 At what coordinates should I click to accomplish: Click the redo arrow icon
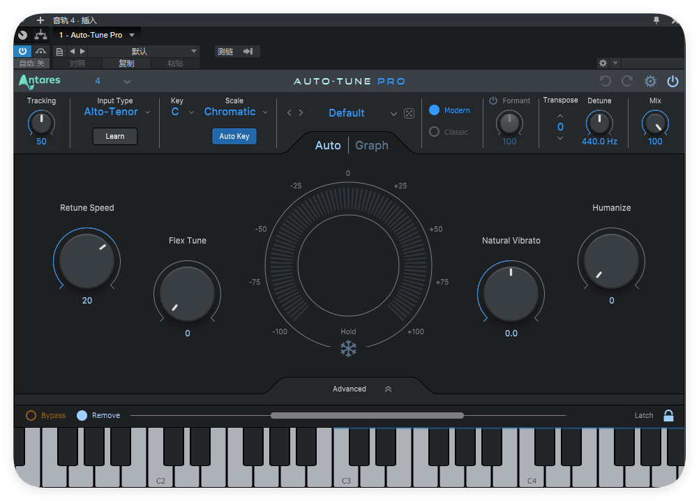pos(627,81)
